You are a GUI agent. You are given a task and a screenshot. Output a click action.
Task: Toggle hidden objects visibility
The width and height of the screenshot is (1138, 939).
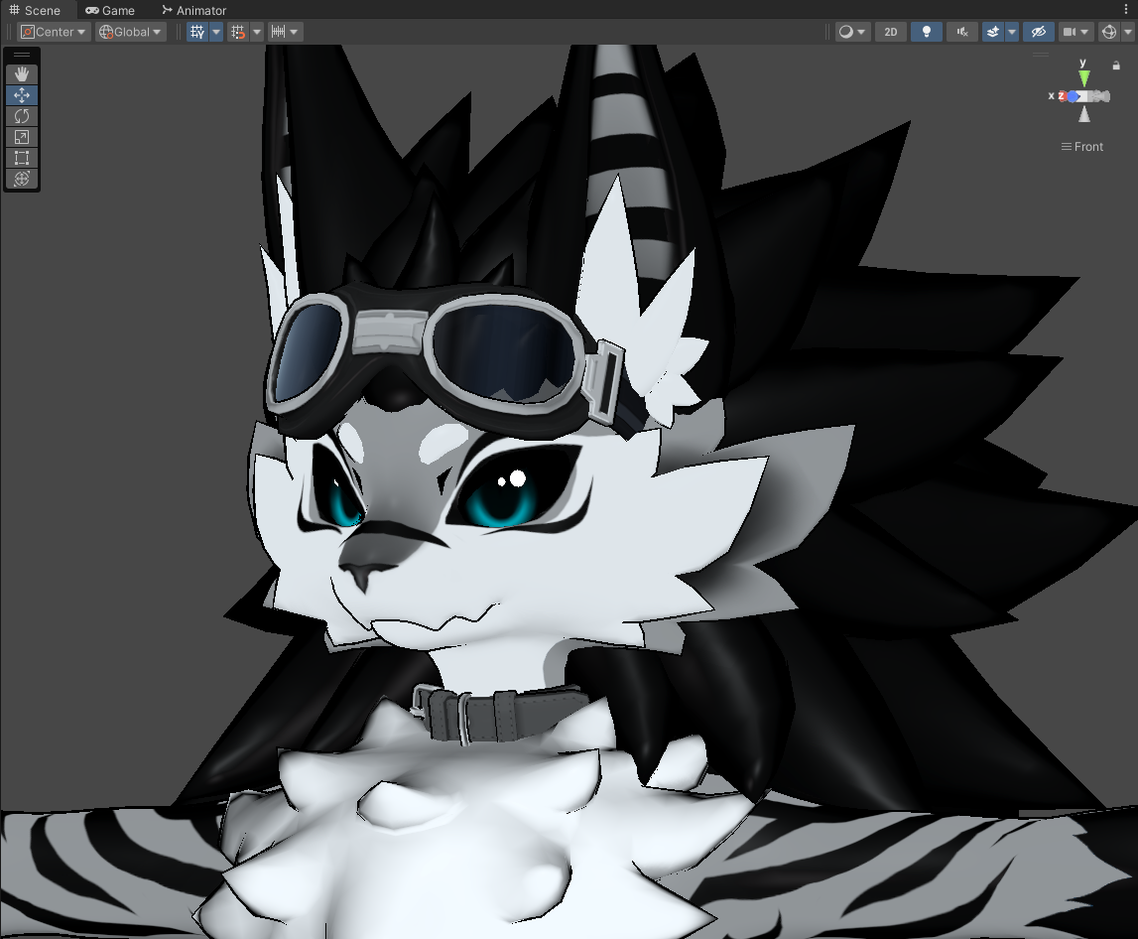coord(1039,32)
